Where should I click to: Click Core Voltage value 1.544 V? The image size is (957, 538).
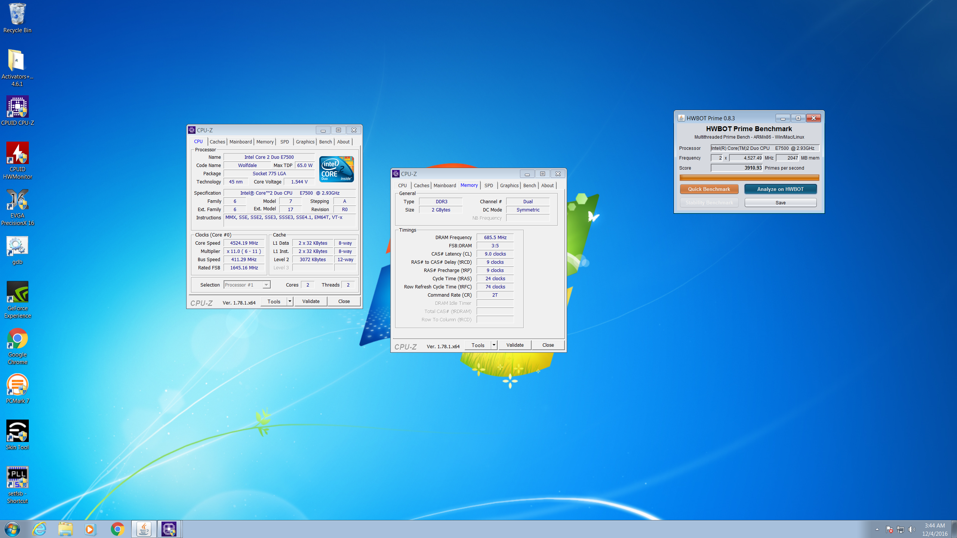(x=299, y=182)
